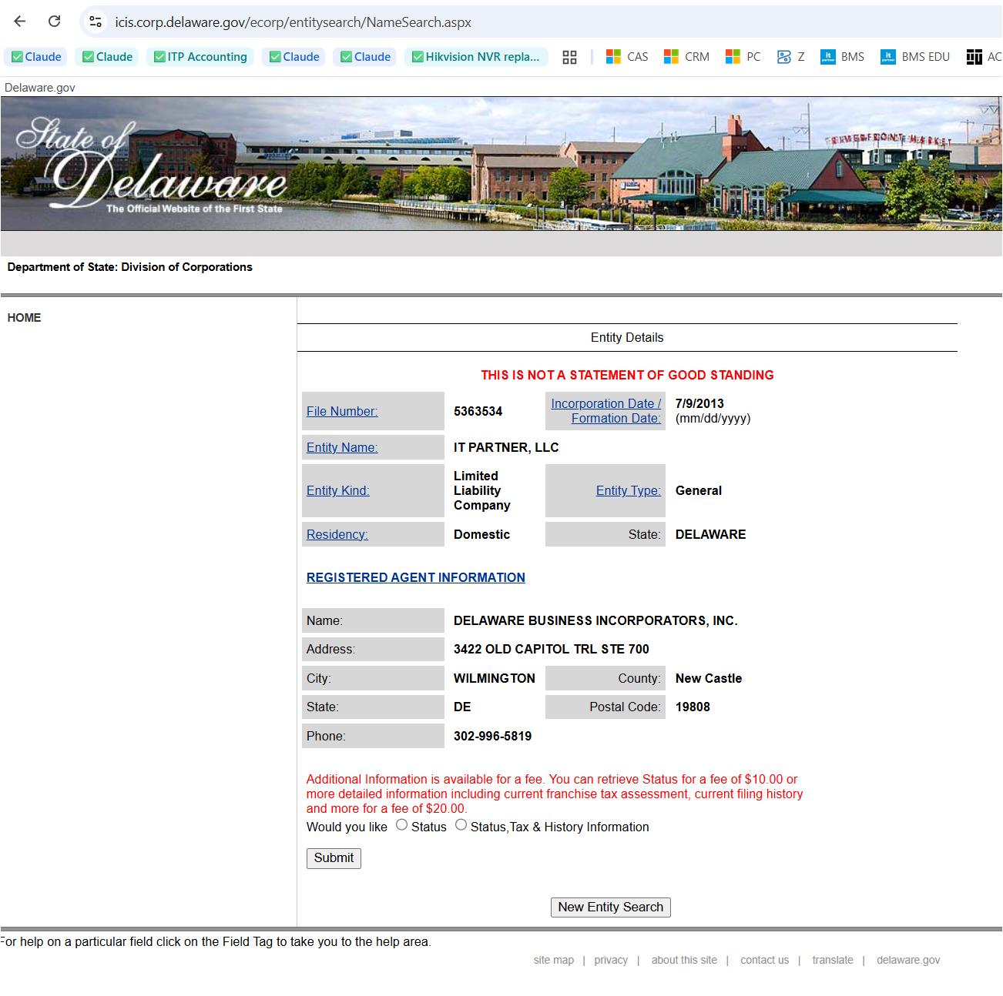
Task: Open Residency help link
Action: (337, 534)
